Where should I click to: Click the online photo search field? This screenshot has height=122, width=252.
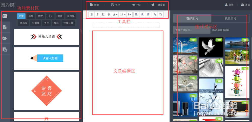point(192,30)
